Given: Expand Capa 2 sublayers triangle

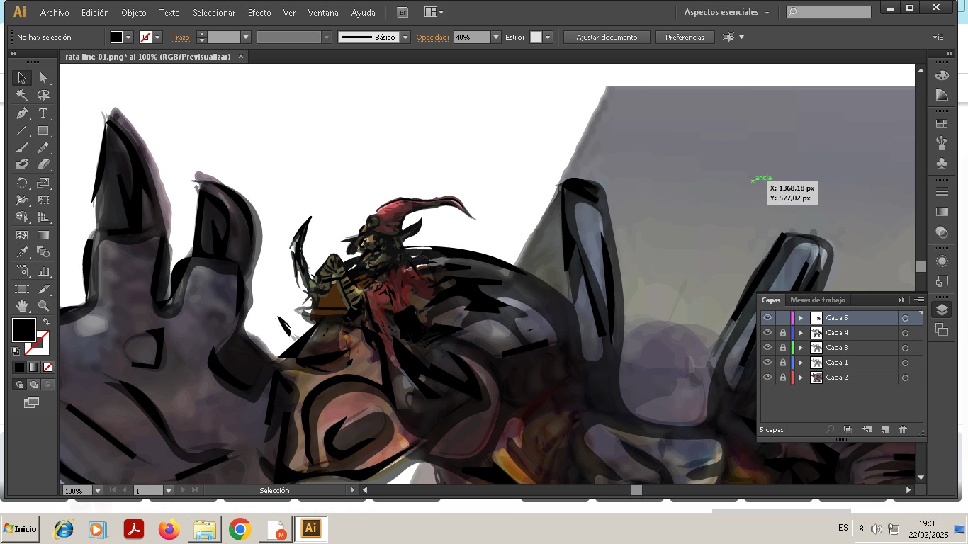Looking at the screenshot, I should [x=801, y=378].
